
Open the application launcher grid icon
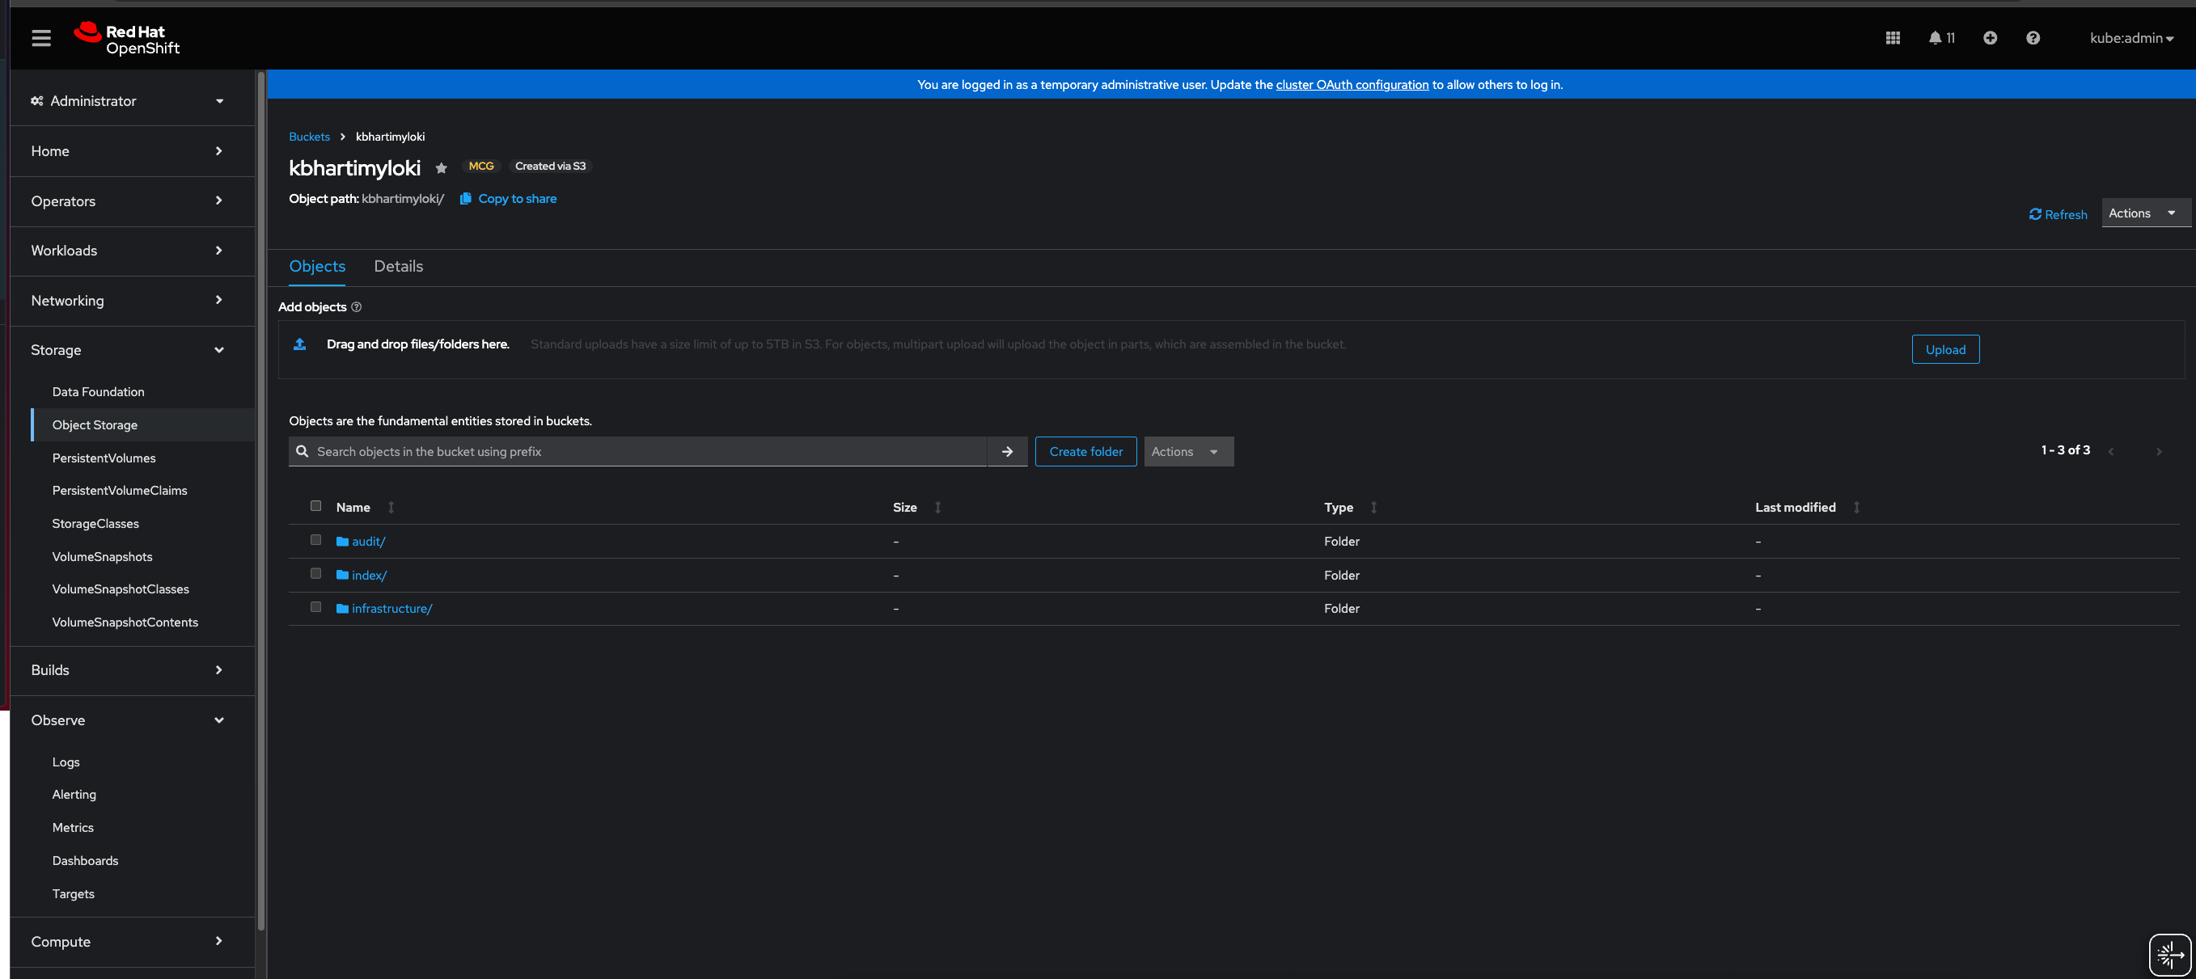pyautogui.click(x=1893, y=37)
